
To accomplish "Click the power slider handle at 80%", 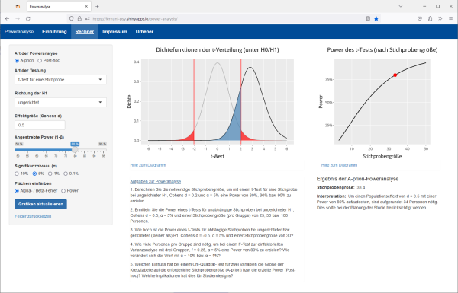I will 75,150.
